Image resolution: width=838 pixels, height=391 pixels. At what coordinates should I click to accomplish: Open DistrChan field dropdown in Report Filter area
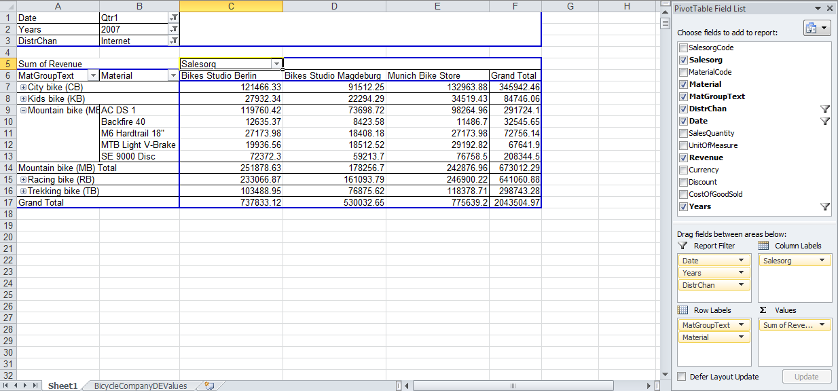point(742,285)
